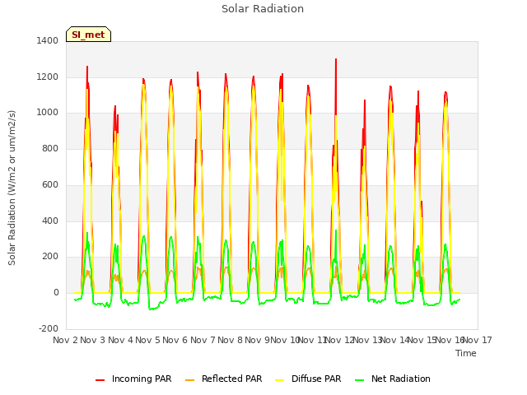Click the Nov 7 x-axis date label
This screenshot has width=527, height=395.
[x=203, y=340]
